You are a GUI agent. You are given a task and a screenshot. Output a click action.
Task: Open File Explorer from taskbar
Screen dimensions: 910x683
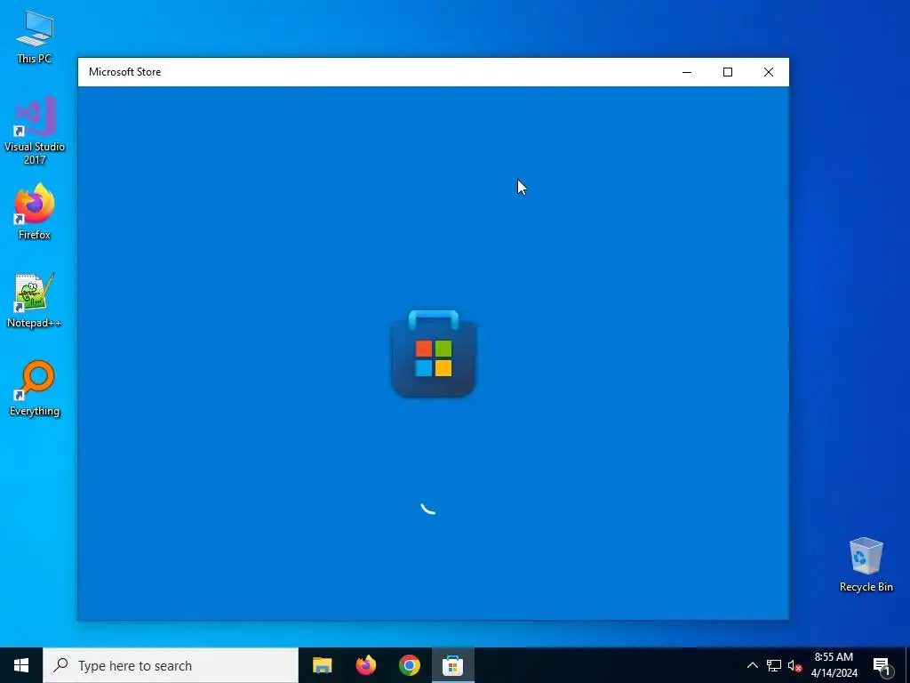point(322,665)
